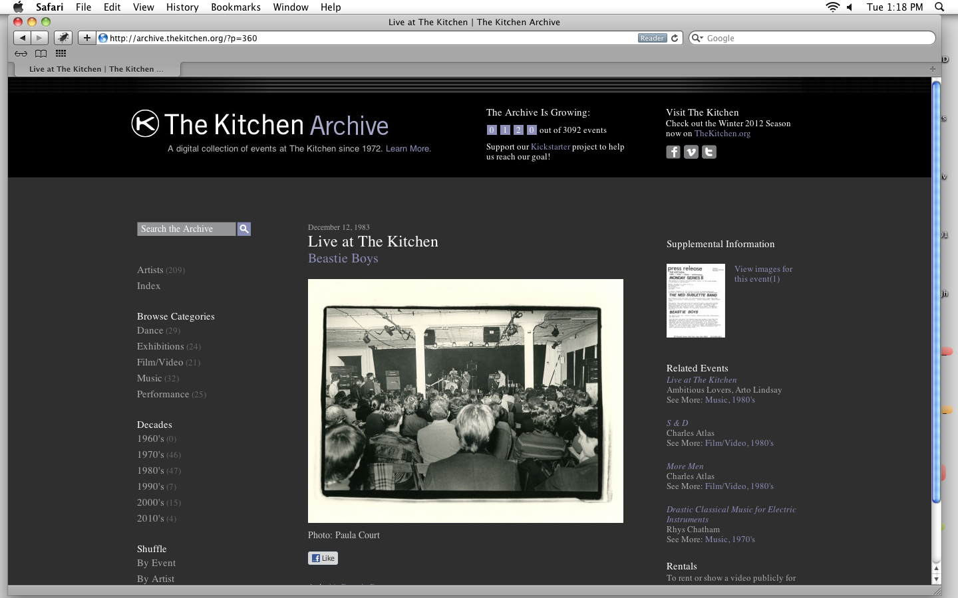Open The Kitchen's Vimeo icon
The image size is (958, 598).
pyautogui.click(x=691, y=152)
